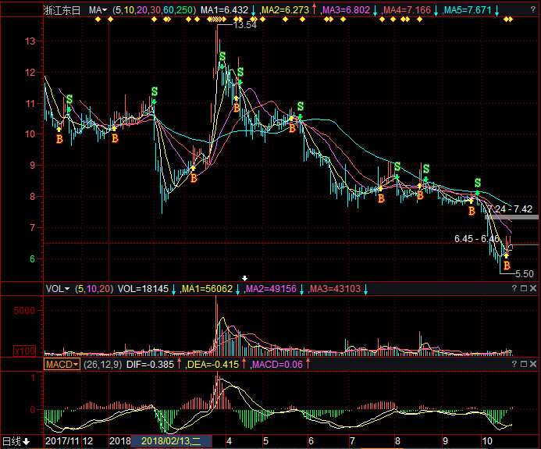
Task: Open help for the MACD panel
Action: click(x=514, y=364)
